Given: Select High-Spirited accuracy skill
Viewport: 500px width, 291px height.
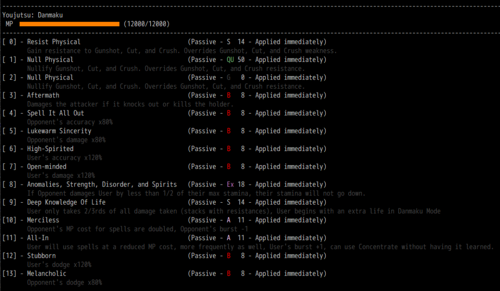Looking at the screenshot, I should (165, 149).
